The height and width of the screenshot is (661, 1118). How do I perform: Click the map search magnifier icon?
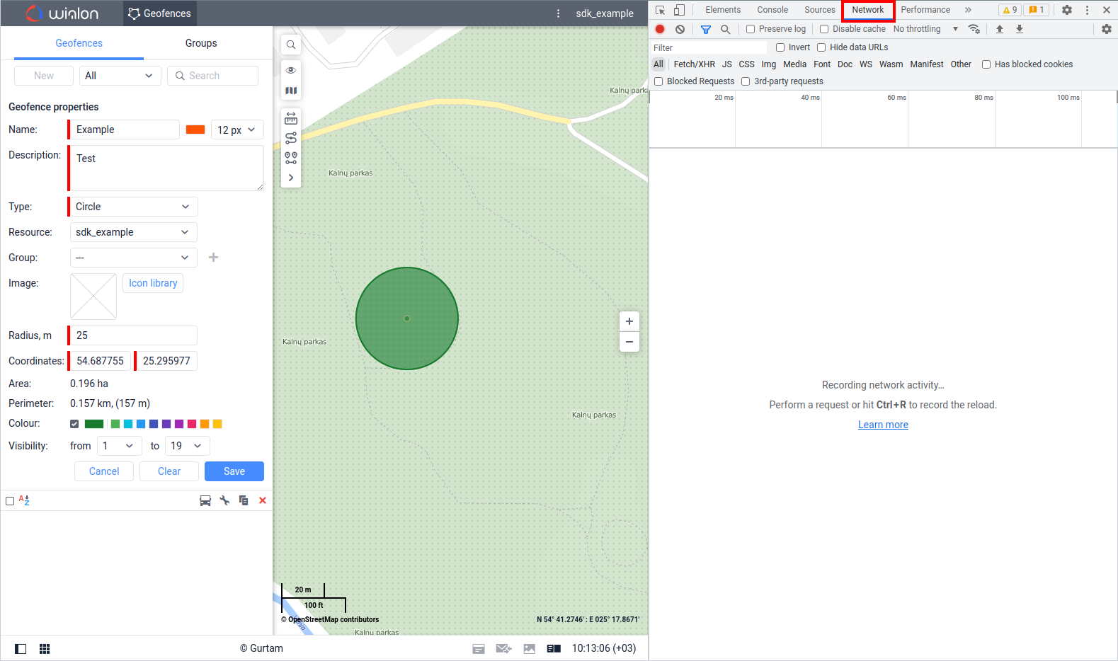coord(291,45)
